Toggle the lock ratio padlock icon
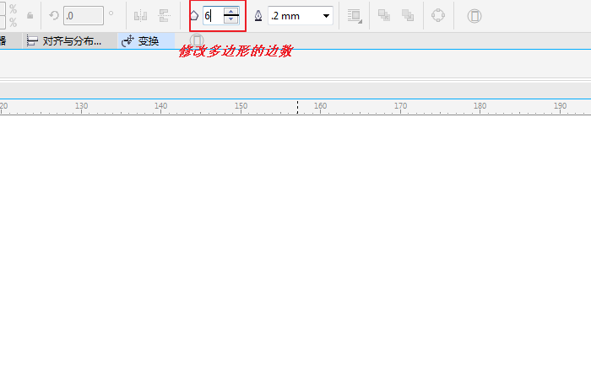Viewport: 591px width, 379px height. click(x=30, y=15)
